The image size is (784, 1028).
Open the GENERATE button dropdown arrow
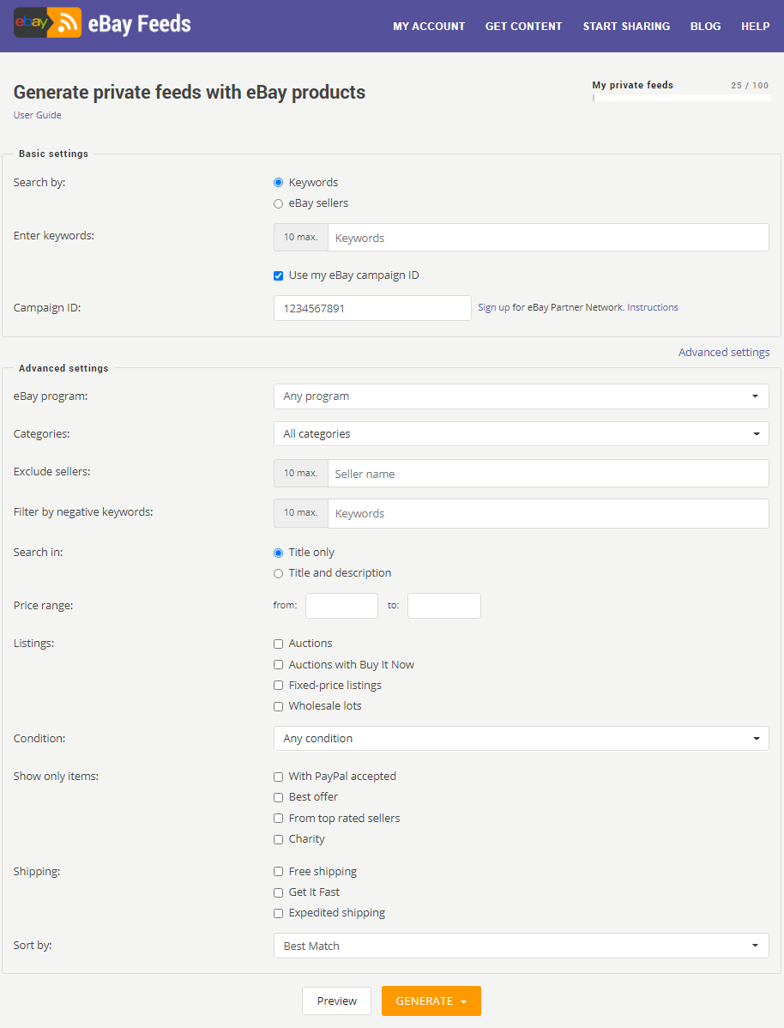[464, 1001]
